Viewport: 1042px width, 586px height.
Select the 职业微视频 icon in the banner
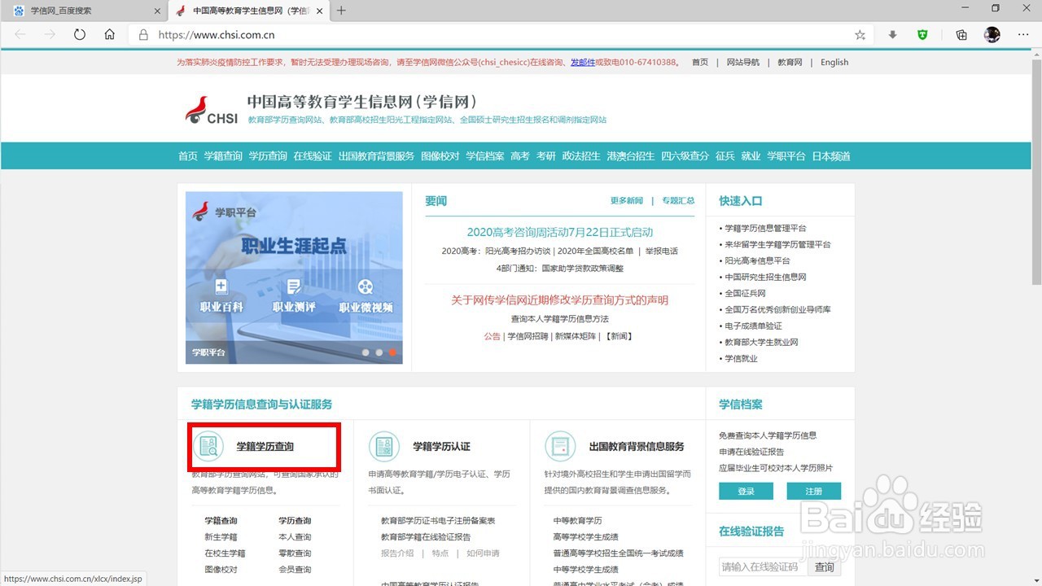[365, 286]
